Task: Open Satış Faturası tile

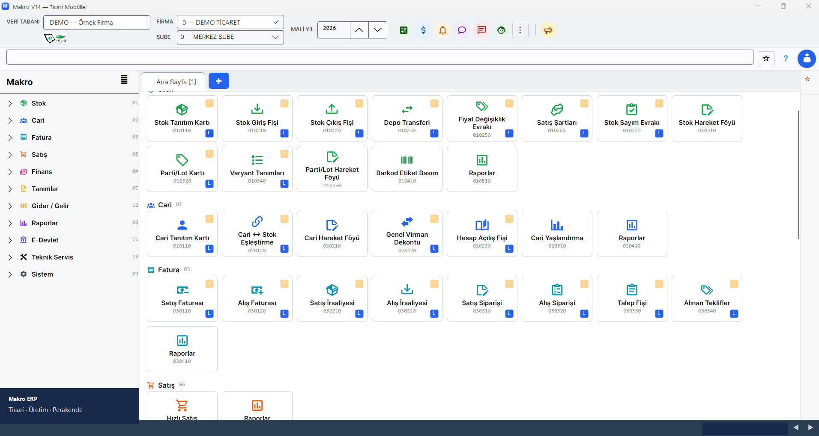Action: [182, 299]
